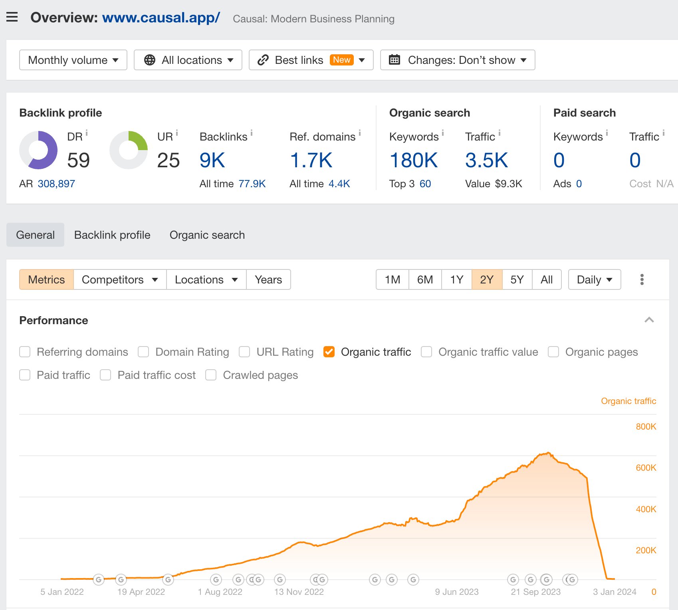Switch to Organic search tab

(x=207, y=235)
